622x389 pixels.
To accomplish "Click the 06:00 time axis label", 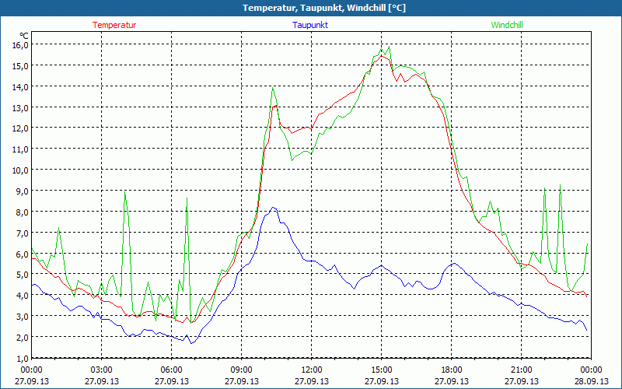I will point(171,370).
